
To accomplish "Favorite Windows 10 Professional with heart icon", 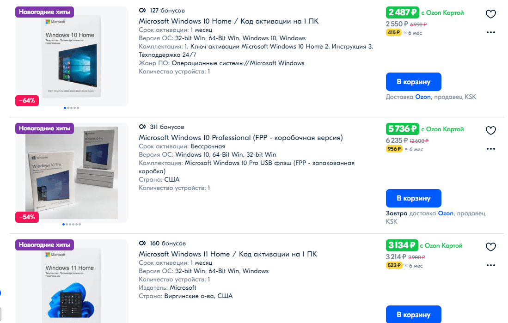I will tap(490, 130).
